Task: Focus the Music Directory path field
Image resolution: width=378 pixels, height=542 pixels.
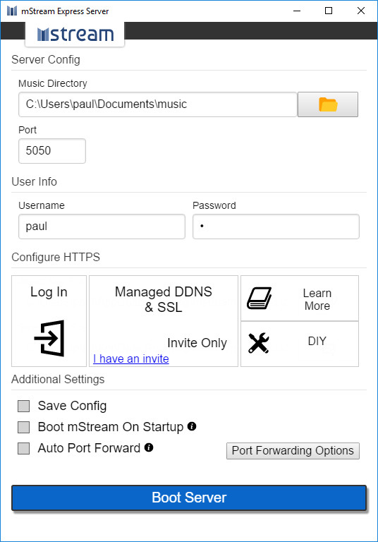Action: point(157,104)
